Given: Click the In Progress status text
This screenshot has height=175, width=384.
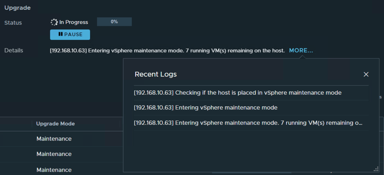Looking at the screenshot, I should click(74, 22).
